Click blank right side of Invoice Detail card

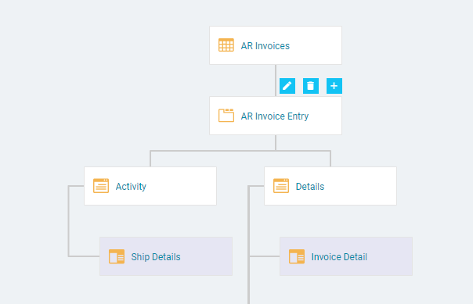point(391,256)
